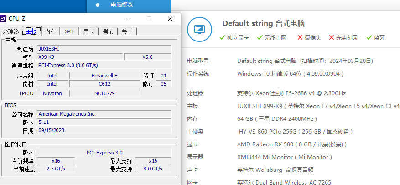This screenshot has height=185, width=400.
Task: Click the green check next to 独立显卡
Action: click(223, 38)
